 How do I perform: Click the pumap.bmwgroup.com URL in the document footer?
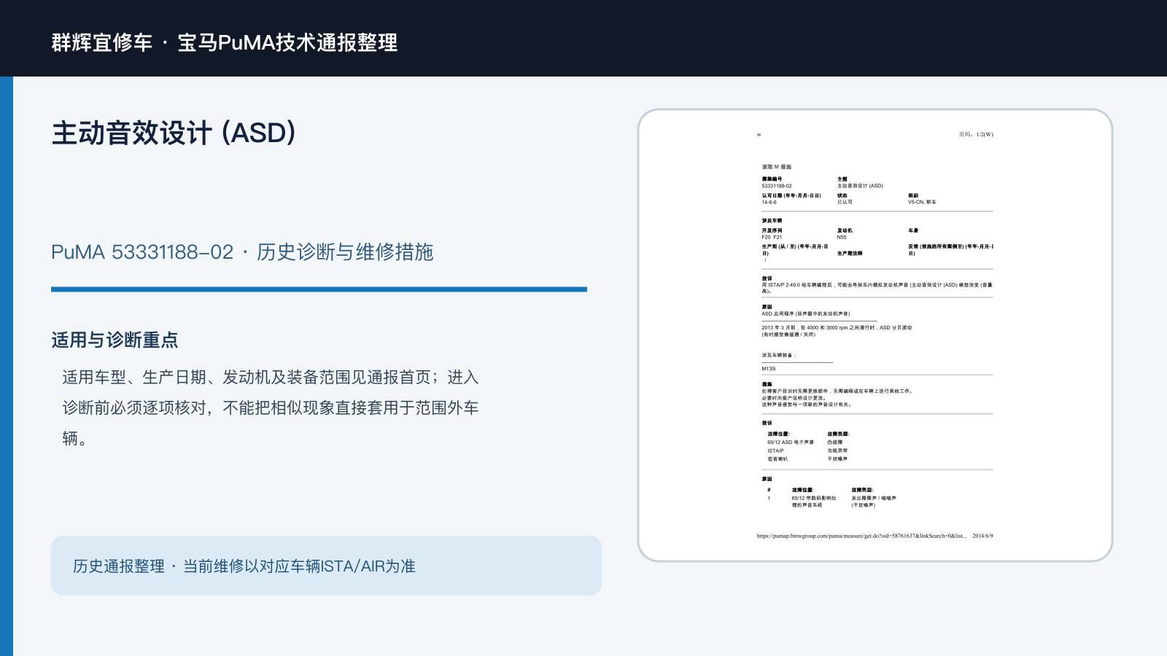click(x=861, y=536)
